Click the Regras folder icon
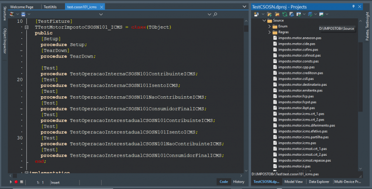The height and width of the screenshot is (189, 372). tap(275, 32)
